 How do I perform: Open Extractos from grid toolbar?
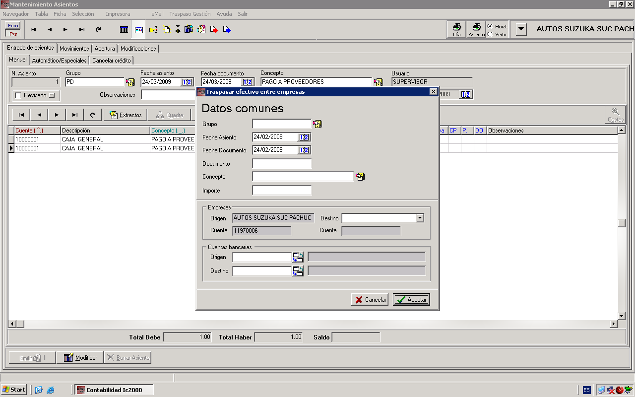126,115
